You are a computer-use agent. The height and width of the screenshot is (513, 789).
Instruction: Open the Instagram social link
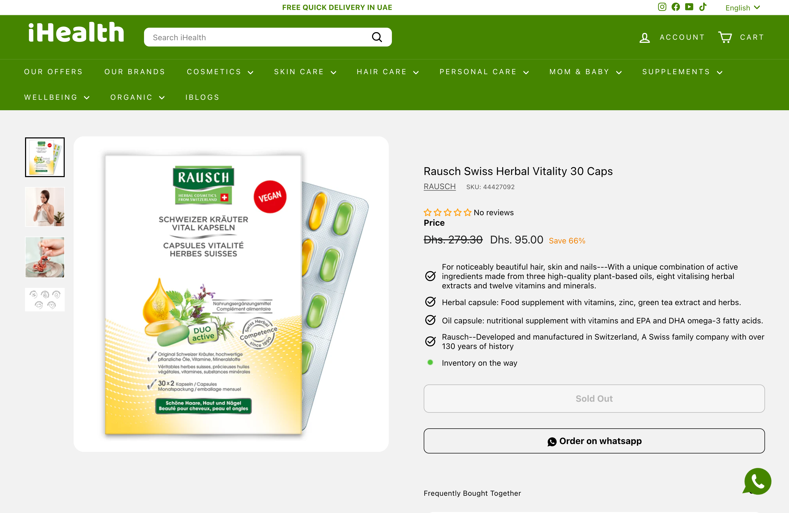(x=662, y=7)
